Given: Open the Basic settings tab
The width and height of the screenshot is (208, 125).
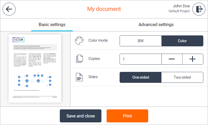Looking at the screenshot, I should point(52,25).
